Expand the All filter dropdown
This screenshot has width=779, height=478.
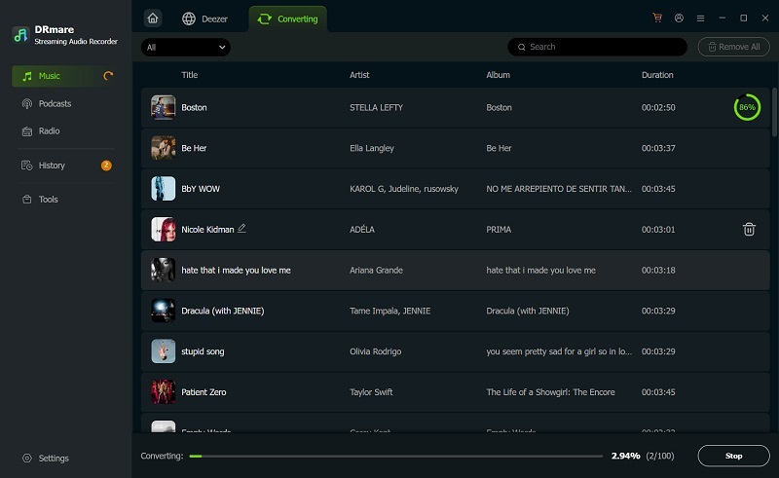coord(185,47)
